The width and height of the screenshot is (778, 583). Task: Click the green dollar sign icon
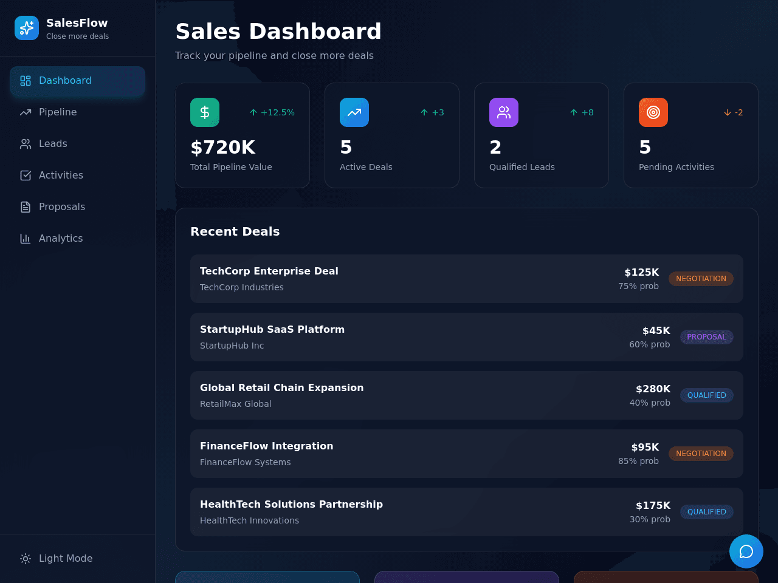point(205,112)
